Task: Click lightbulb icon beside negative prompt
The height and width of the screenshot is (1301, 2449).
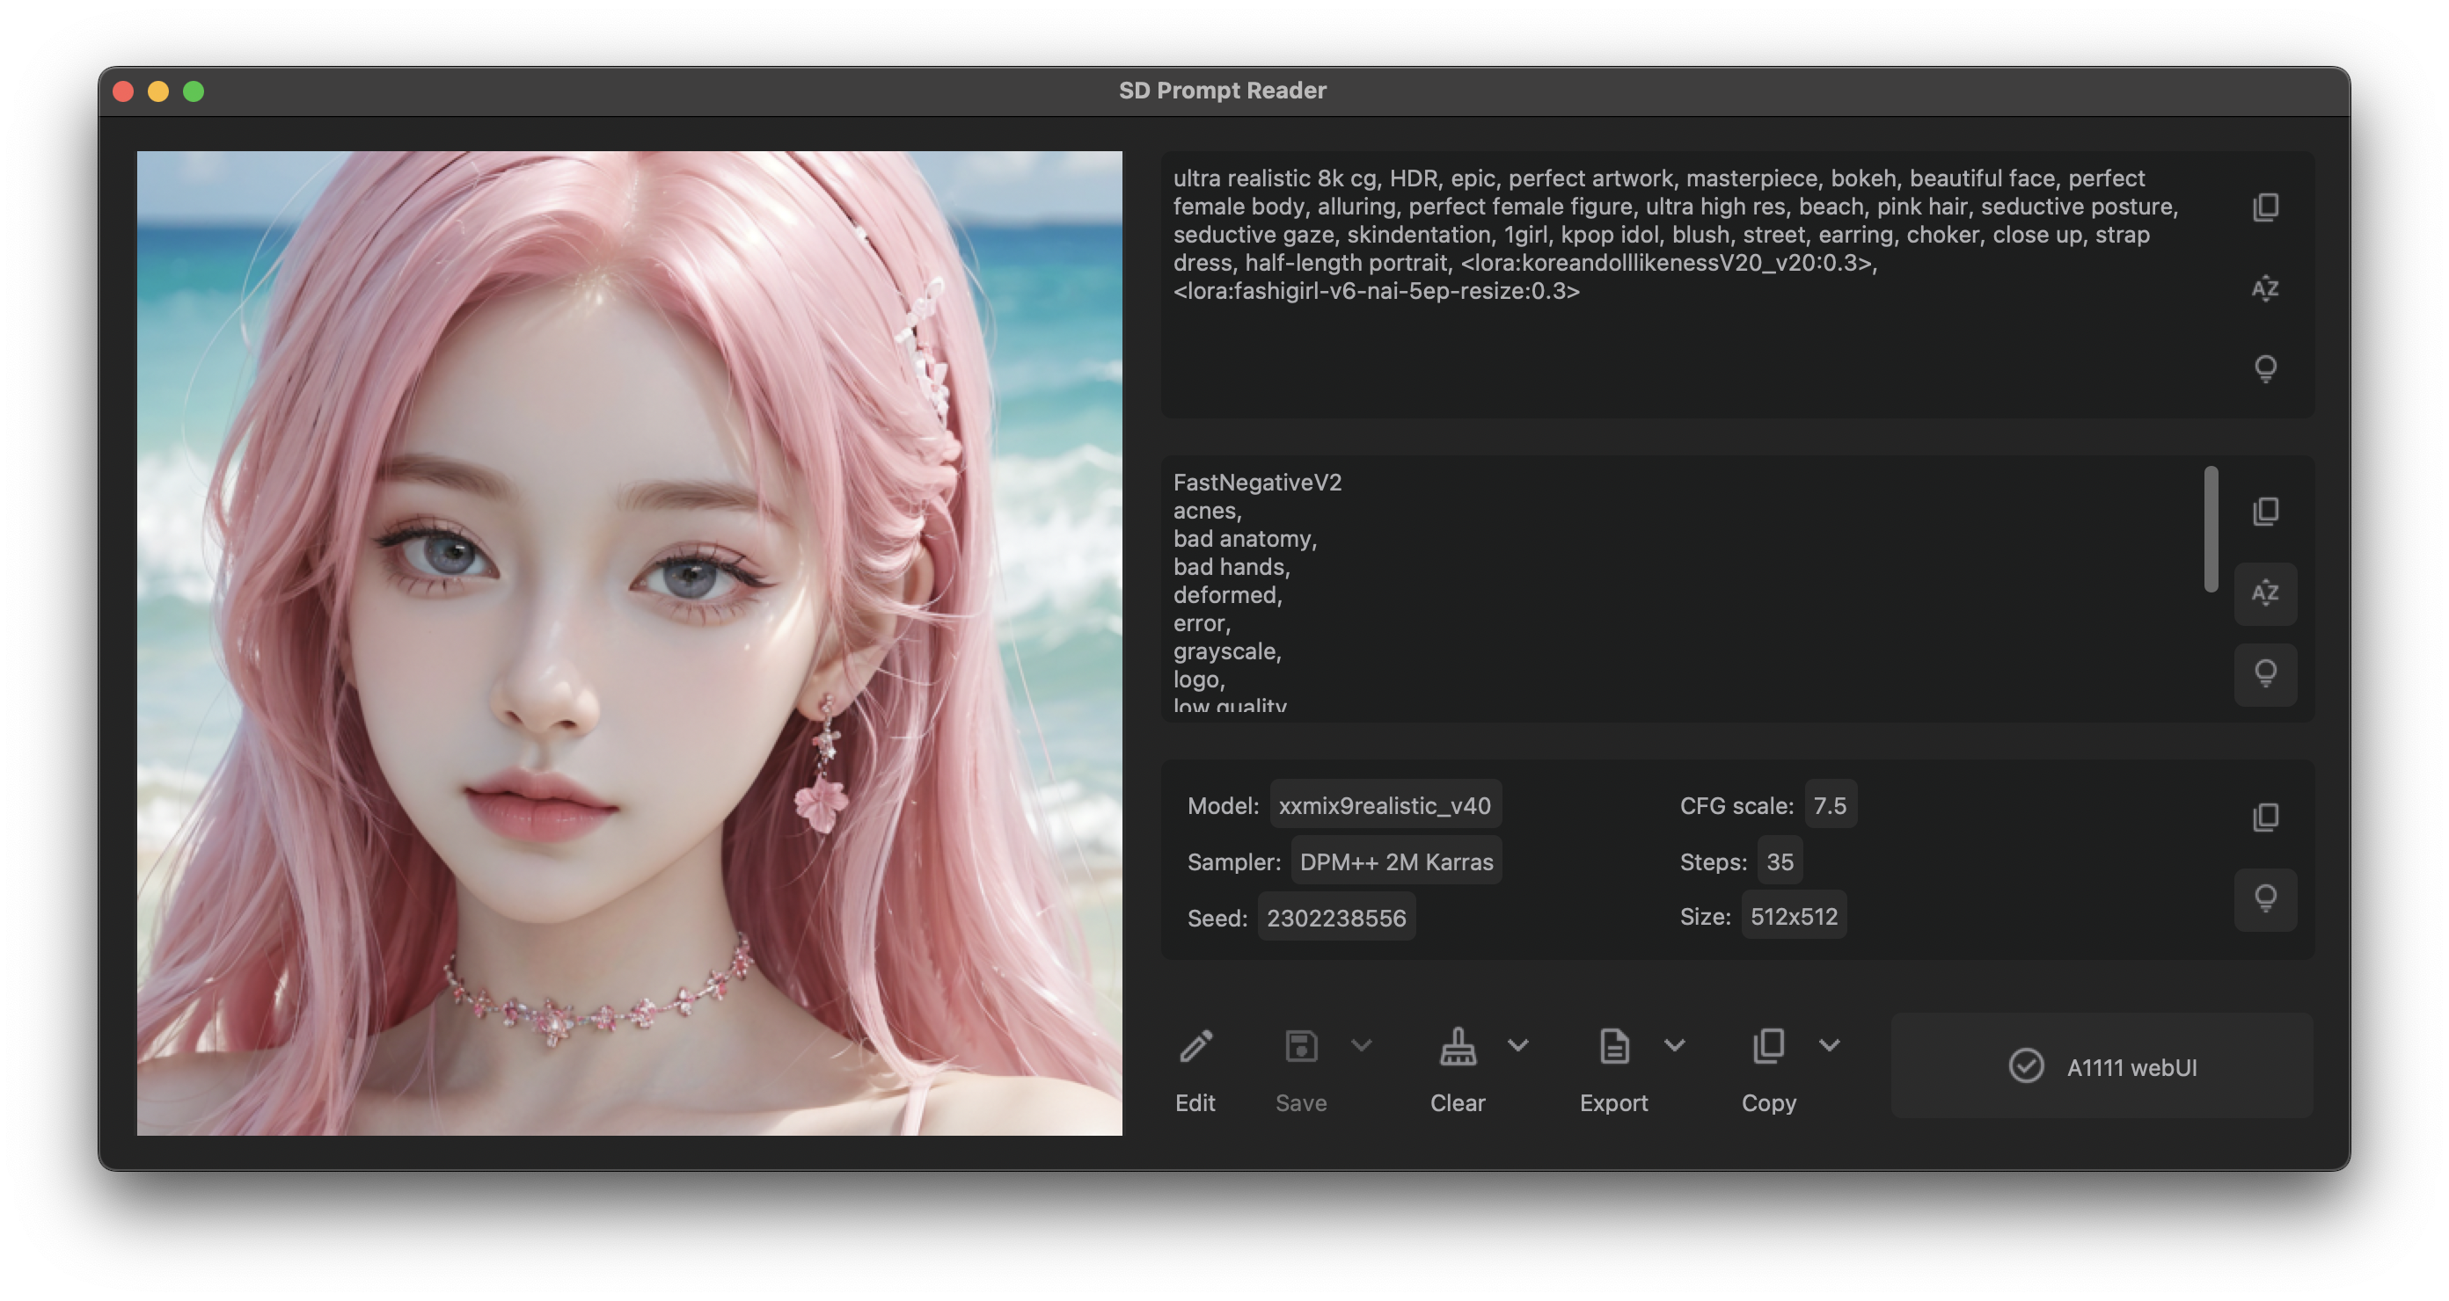Action: point(2265,673)
